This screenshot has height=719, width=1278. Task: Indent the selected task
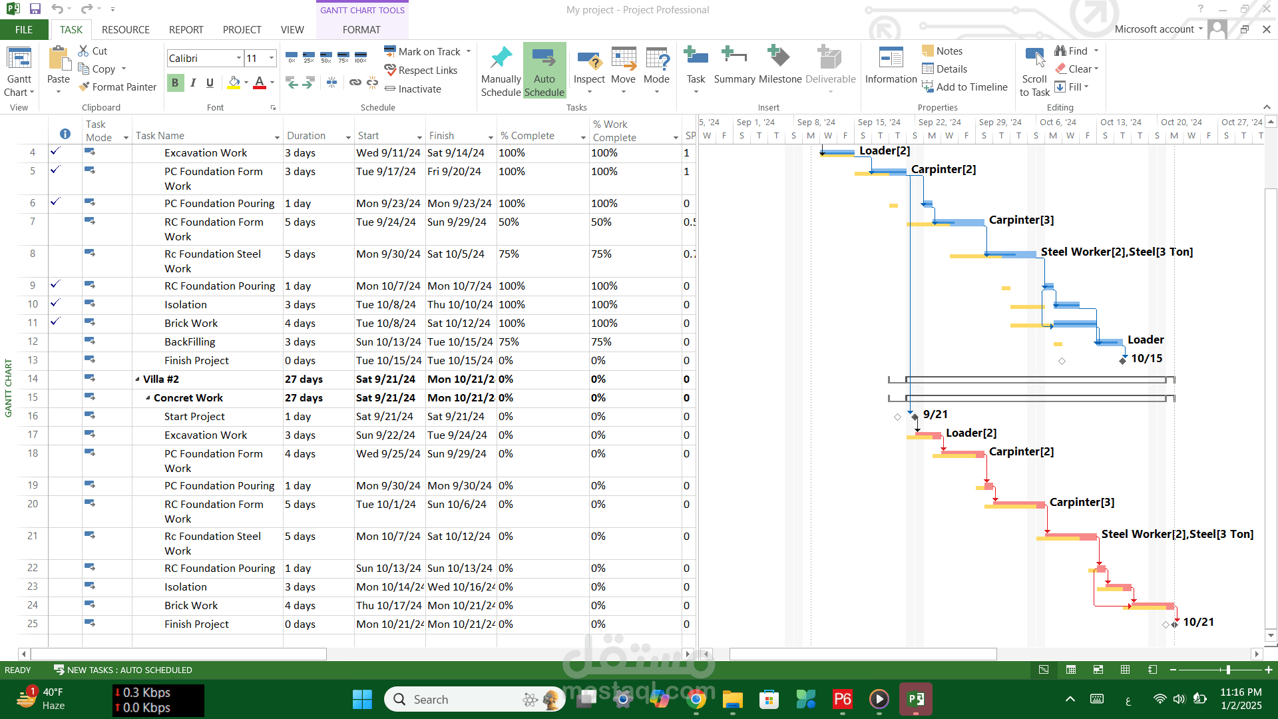tap(308, 83)
